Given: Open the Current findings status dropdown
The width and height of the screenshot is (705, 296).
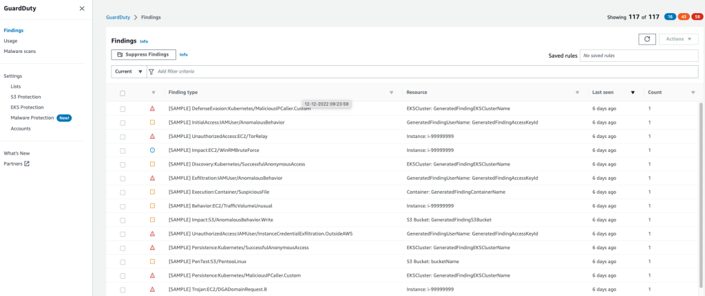Looking at the screenshot, I should click(x=129, y=71).
